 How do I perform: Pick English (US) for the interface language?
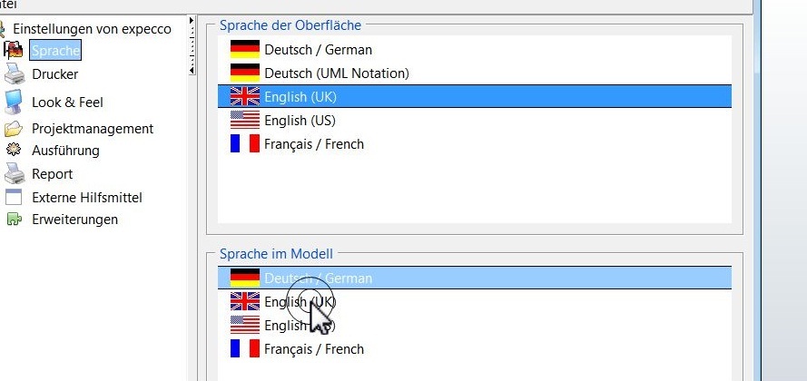click(x=300, y=120)
